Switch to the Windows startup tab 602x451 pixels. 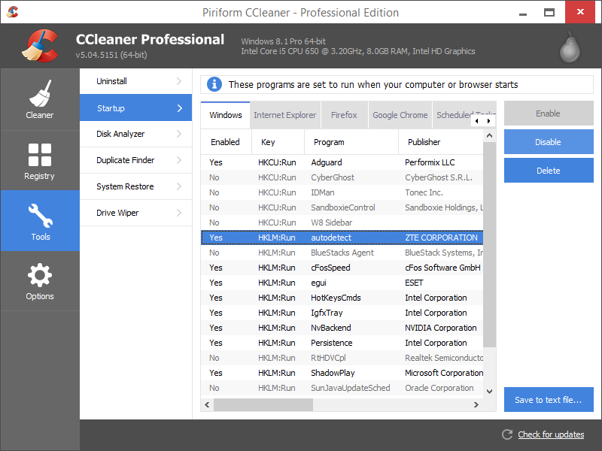(225, 115)
